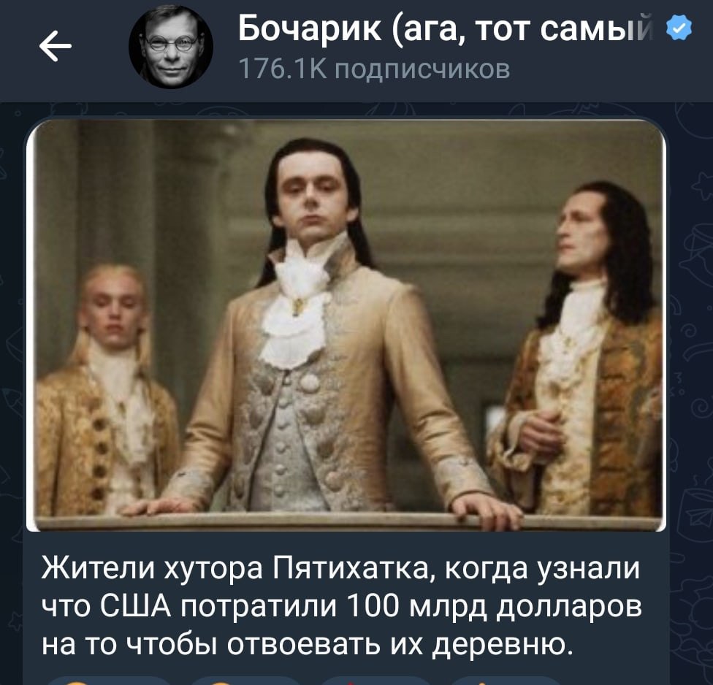The width and height of the screenshot is (713, 685).
Task: Click the 176.1K подписчиков subscriber count
Action: [374, 69]
